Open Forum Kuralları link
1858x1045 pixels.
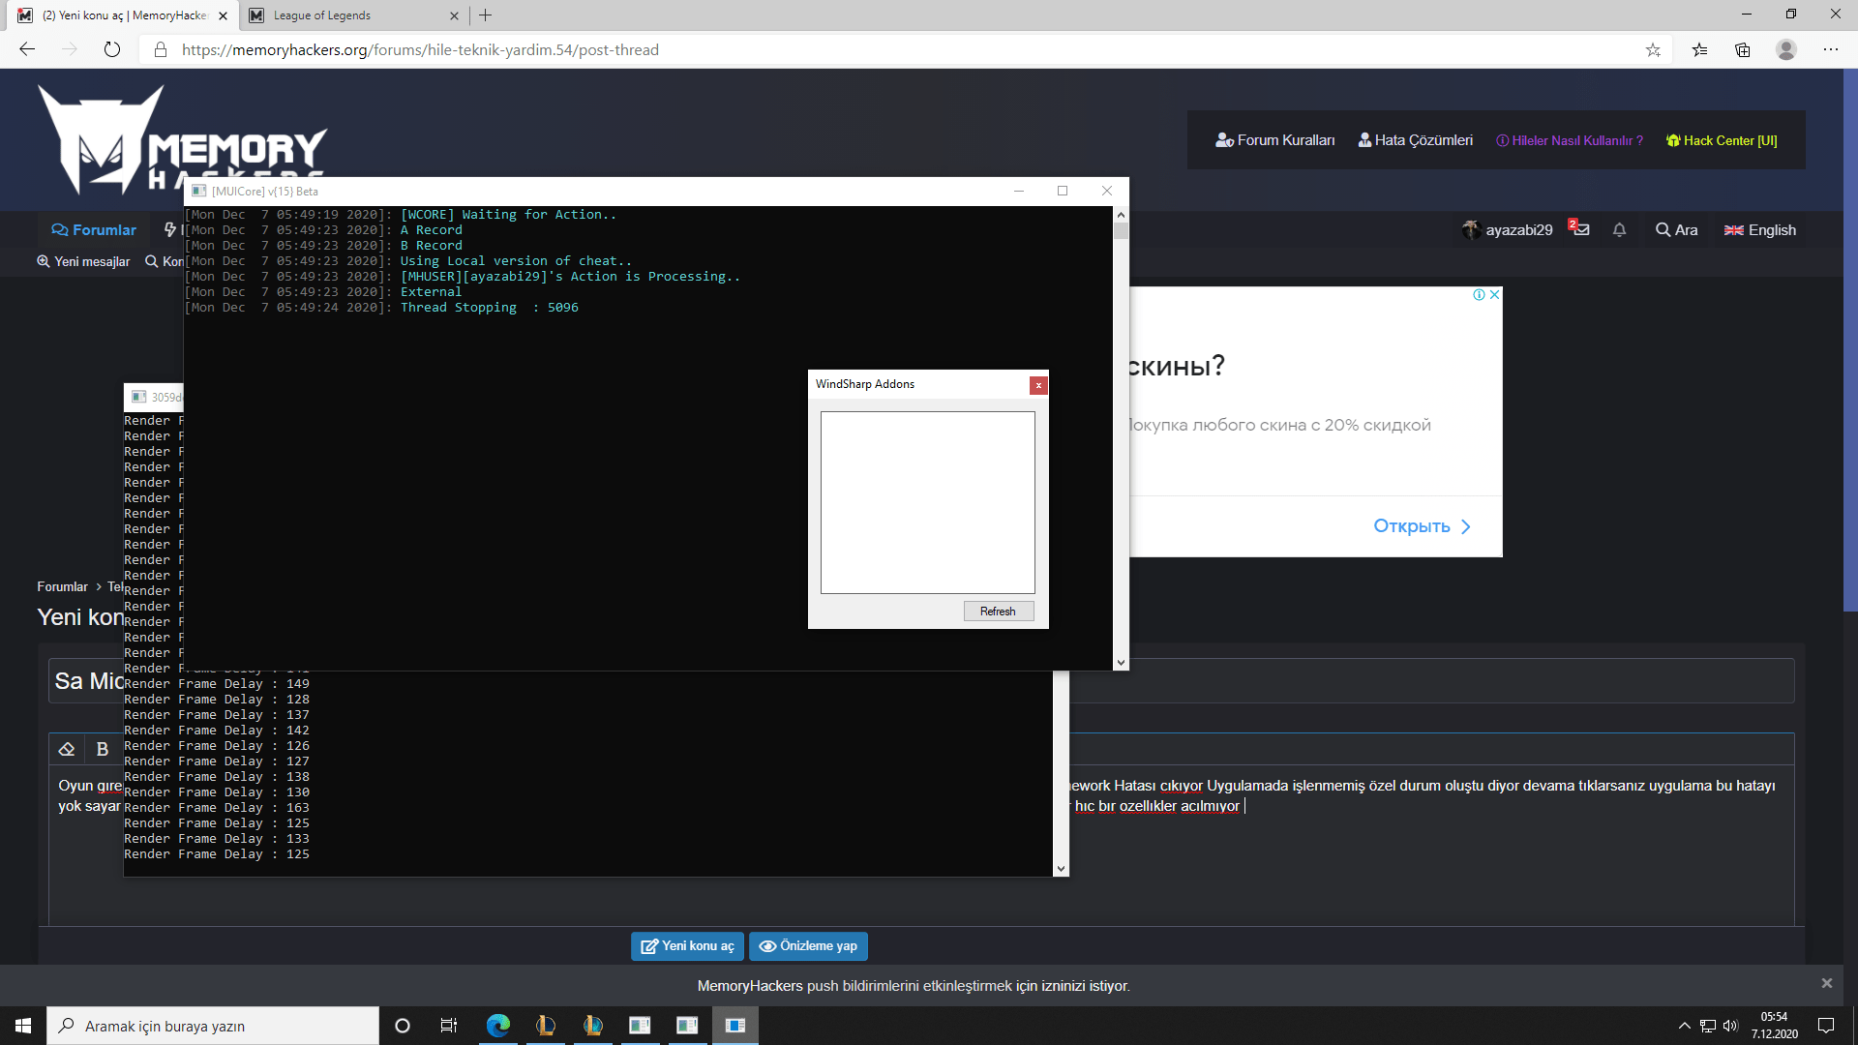(x=1274, y=140)
